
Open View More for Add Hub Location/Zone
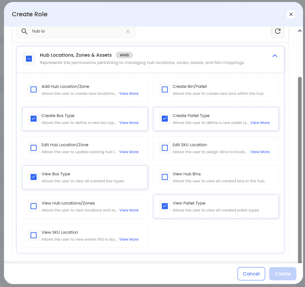(129, 93)
